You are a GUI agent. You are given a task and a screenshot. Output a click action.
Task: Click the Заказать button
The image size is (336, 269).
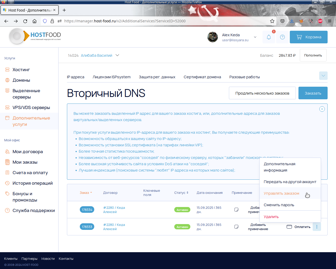[x=313, y=93]
